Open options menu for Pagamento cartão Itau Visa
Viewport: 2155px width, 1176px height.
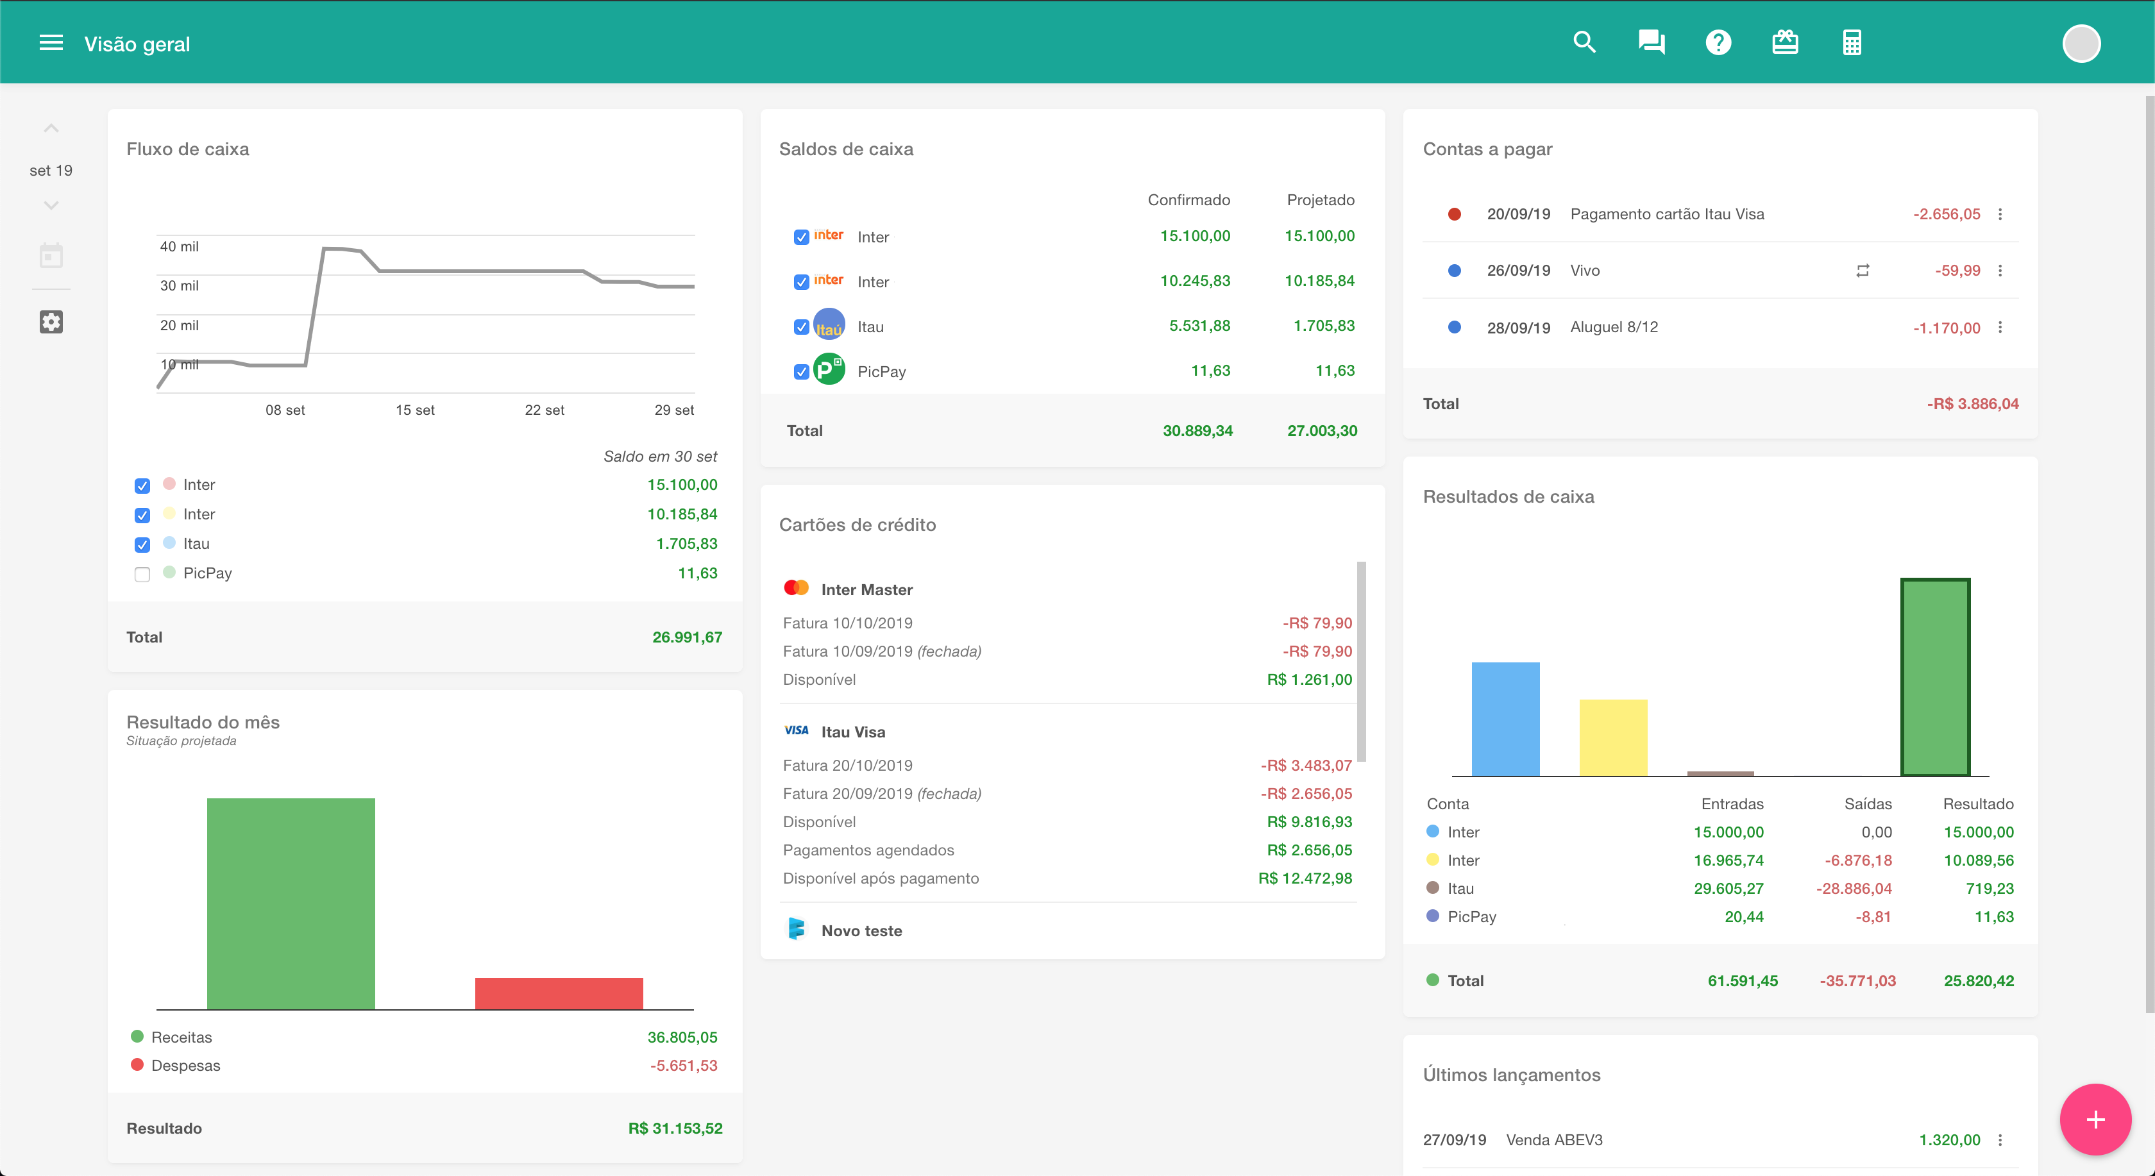pos(2000,214)
